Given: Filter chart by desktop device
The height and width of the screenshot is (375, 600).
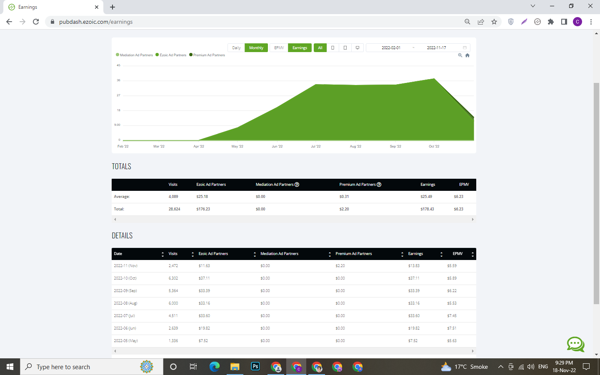Looking at the screenshot, I should click(x=357, y=48).
